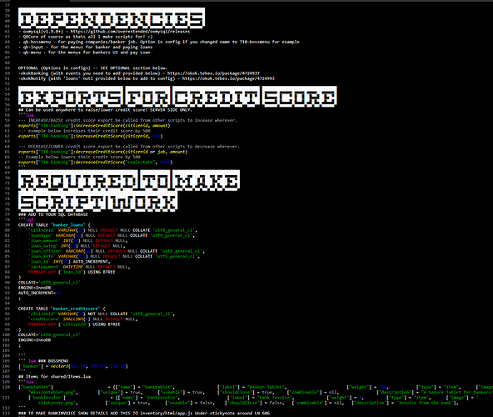The width and height of the screenshot is (493, 417).
Task: Place cursor on the banker_creditscore table name
Action: click(75, 309)
